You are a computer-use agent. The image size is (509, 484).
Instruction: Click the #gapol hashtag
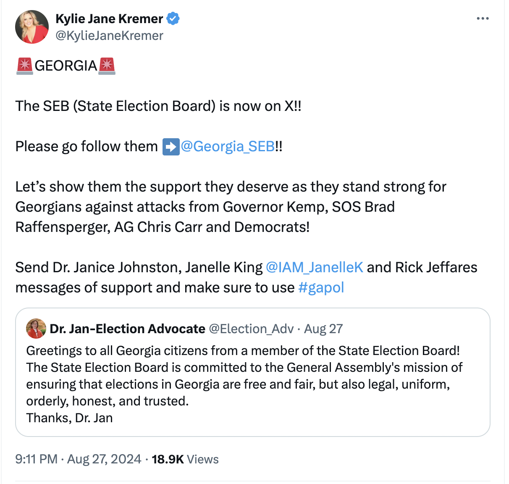(x=321, y=288)
